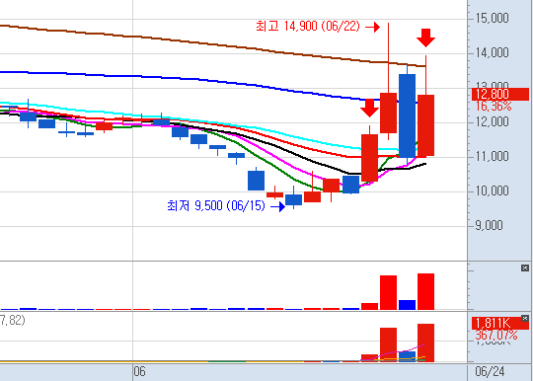The image size is (533, 381).
Task: Close the volume panel with its X icon
Action: pyautogui.click(x=525, y=268)
